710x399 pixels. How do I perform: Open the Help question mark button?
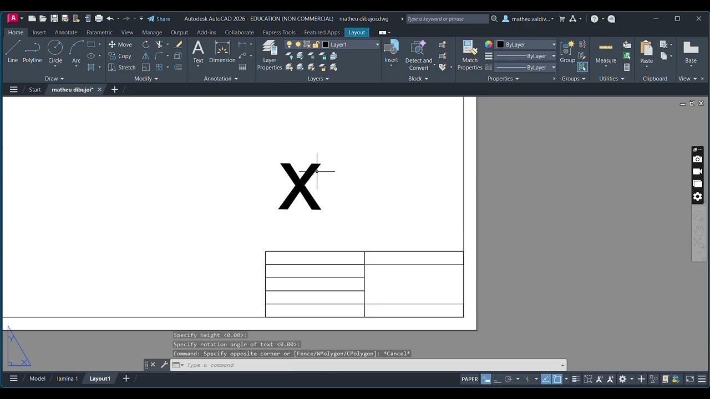point(594,19)
